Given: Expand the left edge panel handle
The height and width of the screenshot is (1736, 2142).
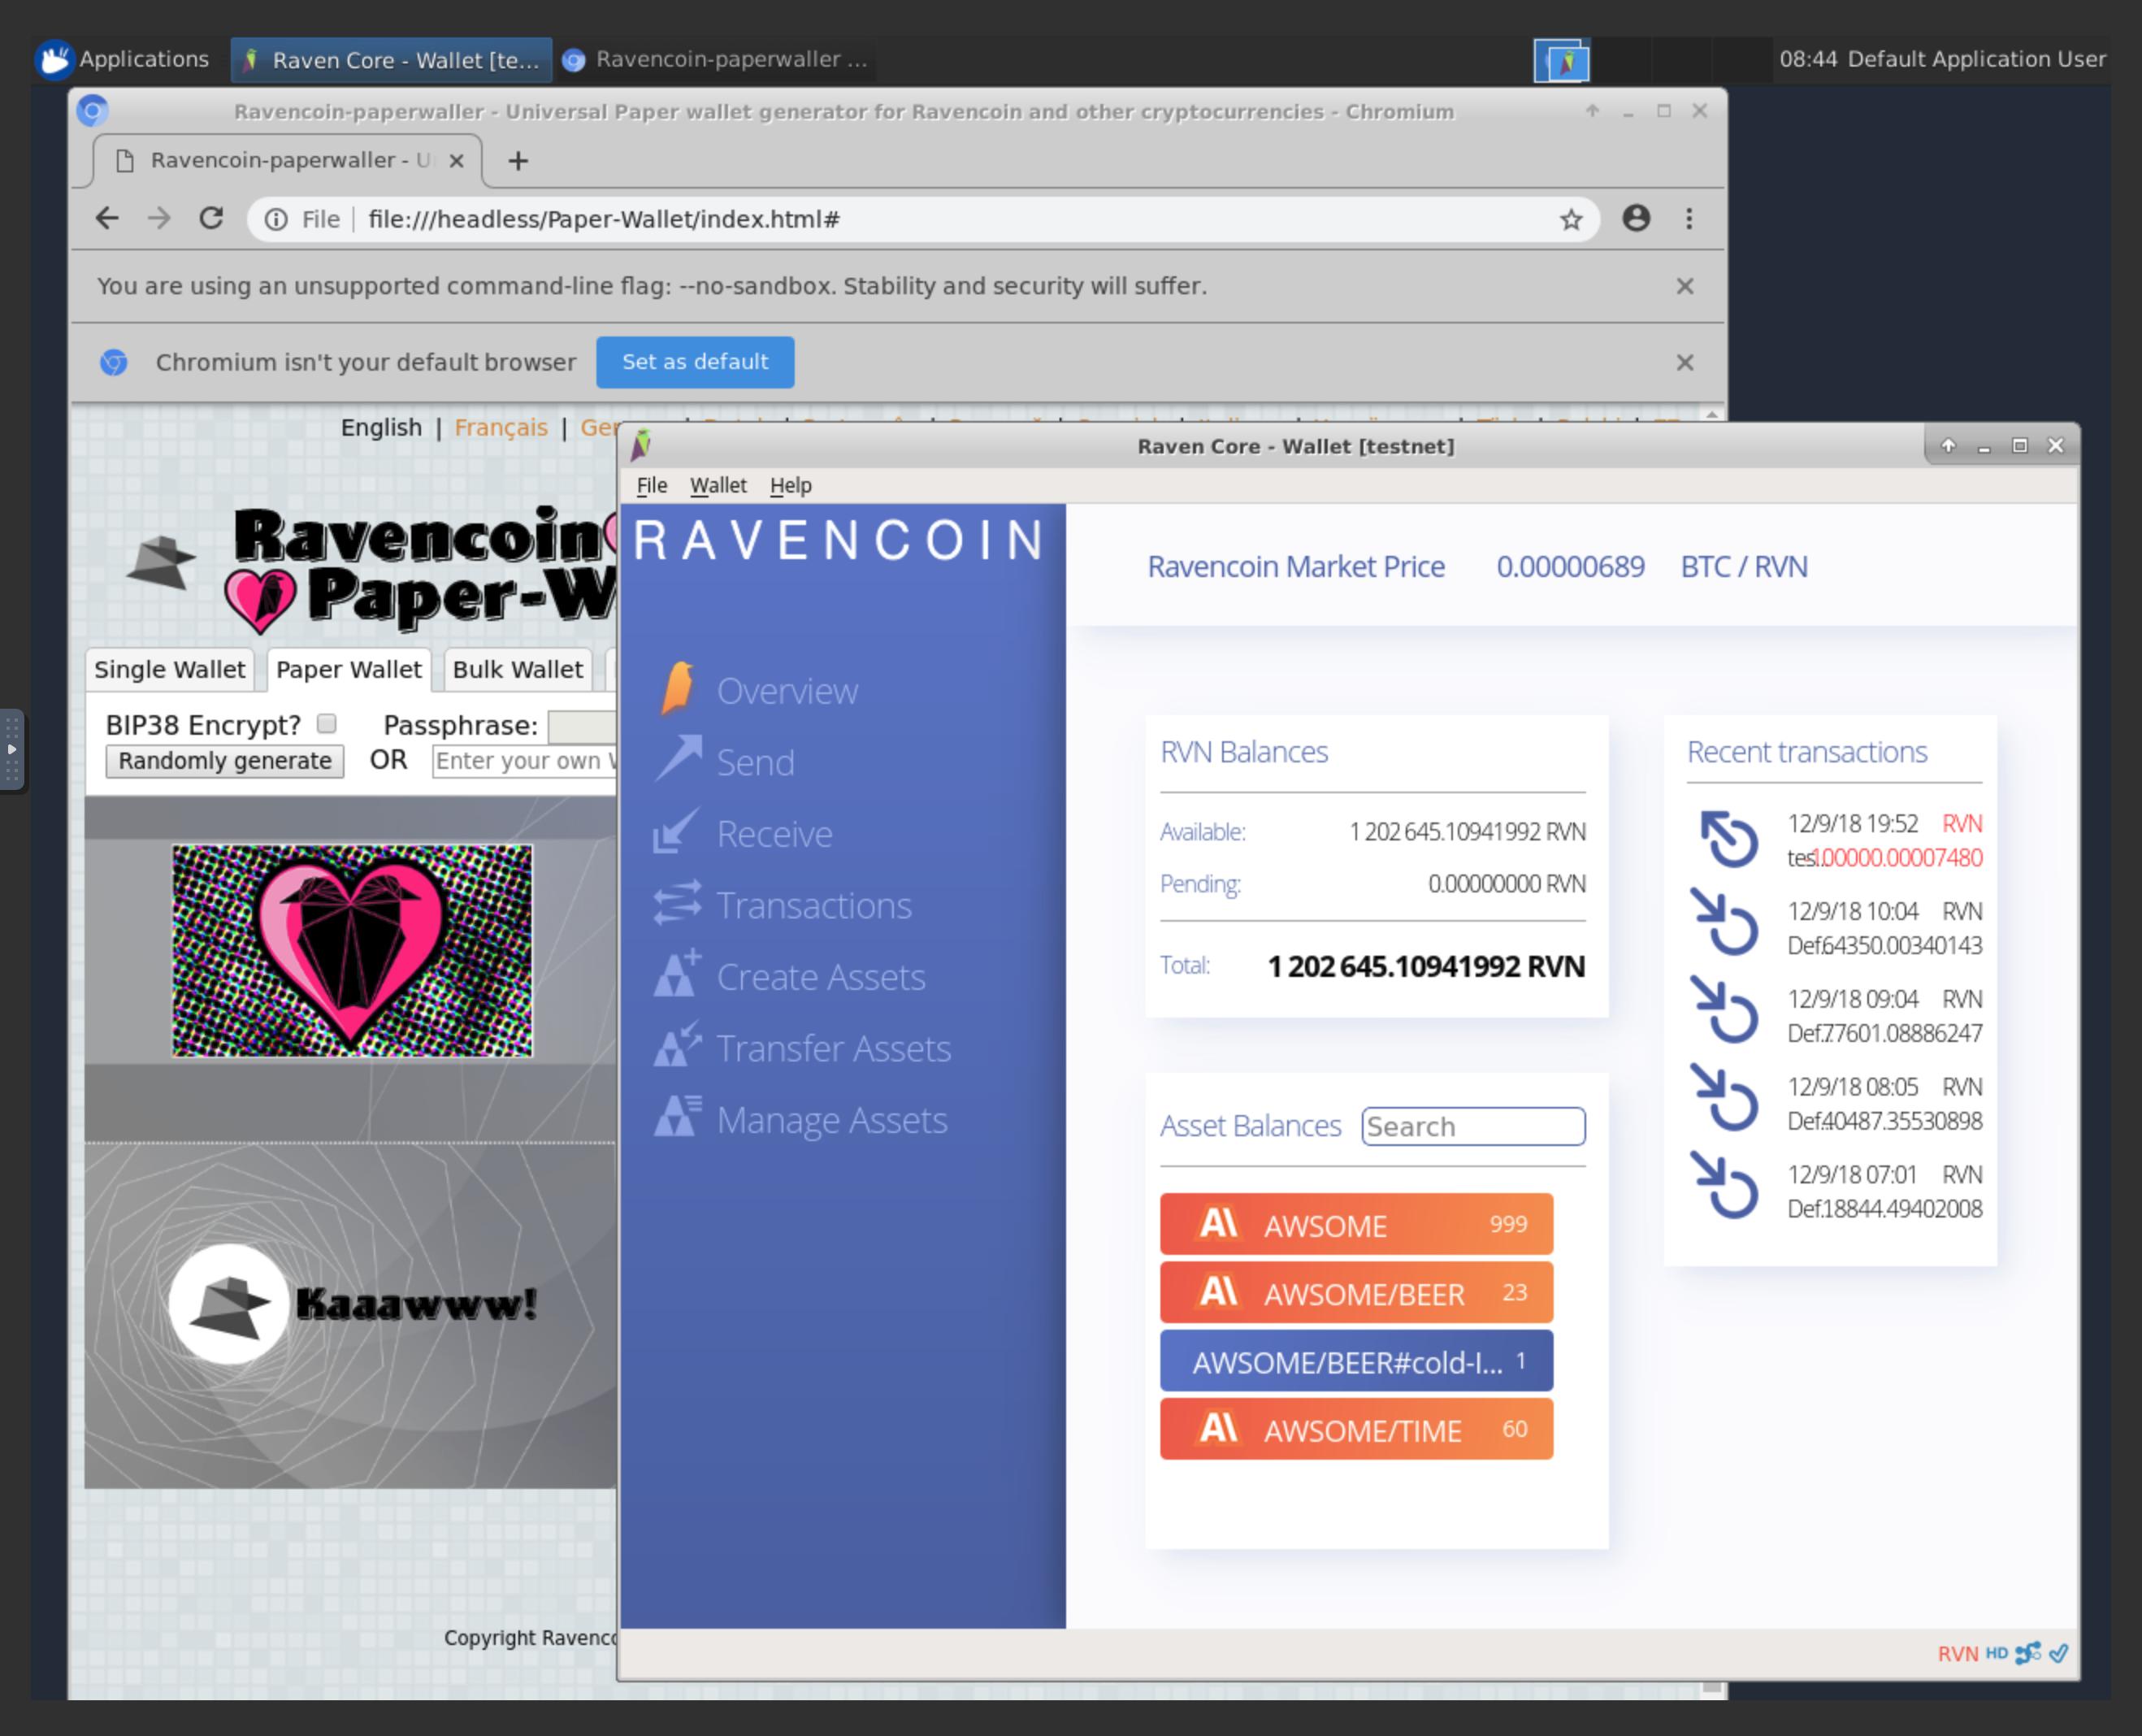Looking at the screenshot, I should pyautogui.click(x=12, y=749).
